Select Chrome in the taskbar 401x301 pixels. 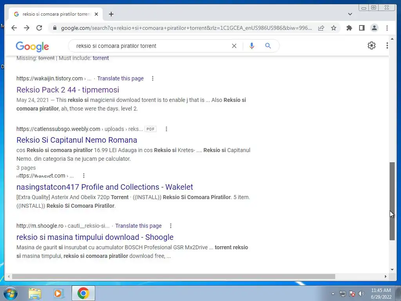(x=83, y=293)
